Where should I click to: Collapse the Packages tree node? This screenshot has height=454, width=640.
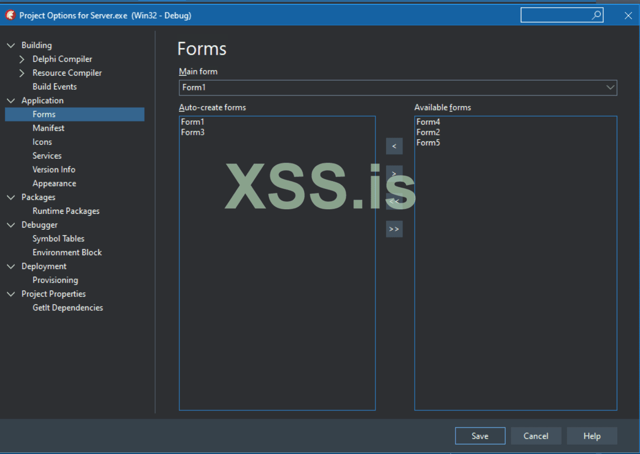[x=11, y=197]
